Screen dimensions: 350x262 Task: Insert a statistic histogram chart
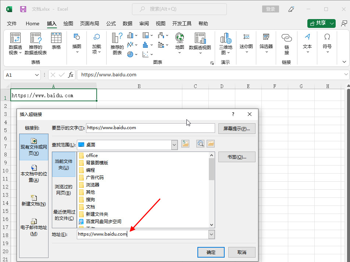click(146, 45)
